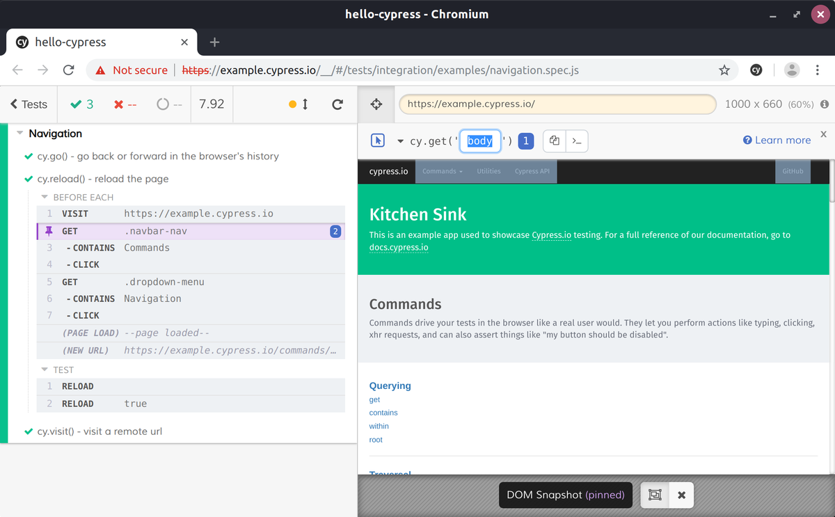
Task: Click the passed tests count 3
Action: point(82,104)
